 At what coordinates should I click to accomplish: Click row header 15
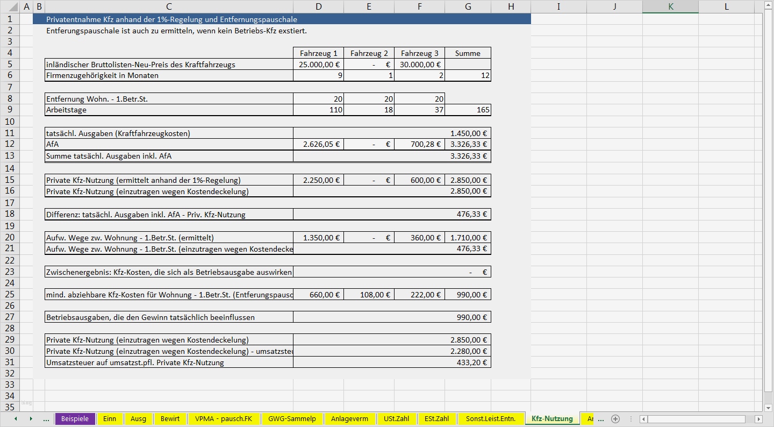click(9, 180)
